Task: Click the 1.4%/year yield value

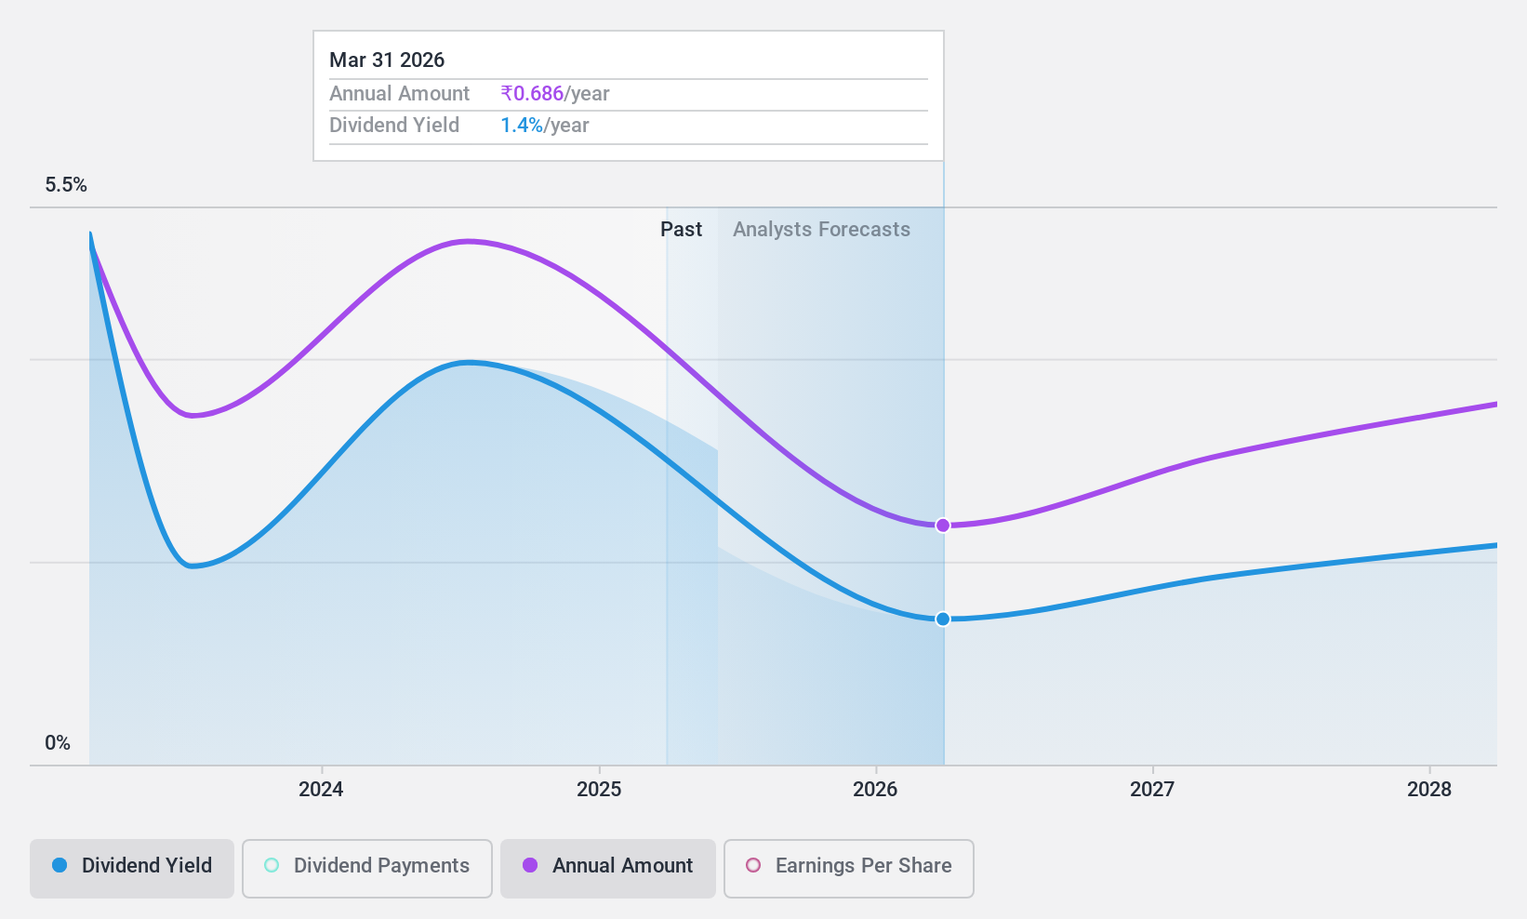Action: click(x=545, y=126)
